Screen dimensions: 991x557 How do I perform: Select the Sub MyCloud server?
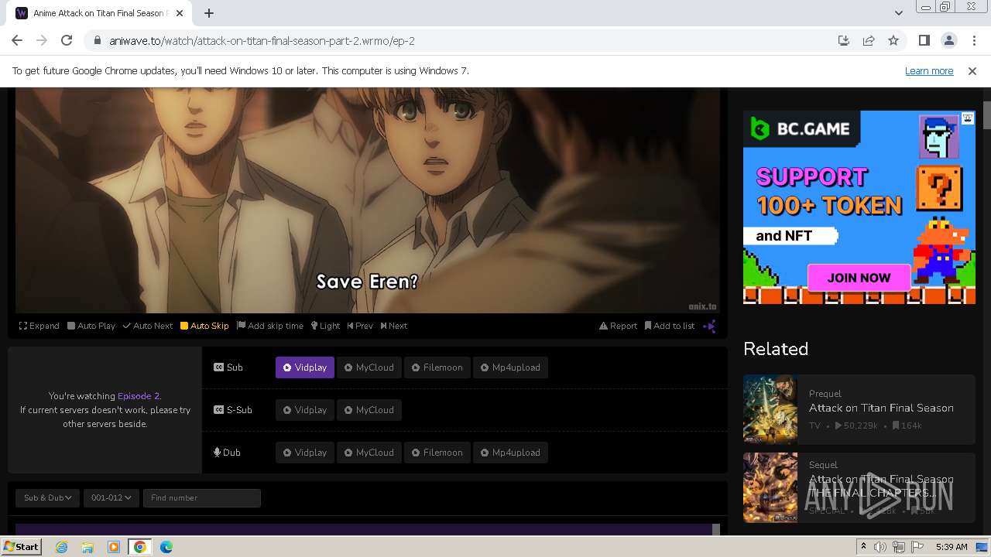pyautogui.click(x=369, y=367)
